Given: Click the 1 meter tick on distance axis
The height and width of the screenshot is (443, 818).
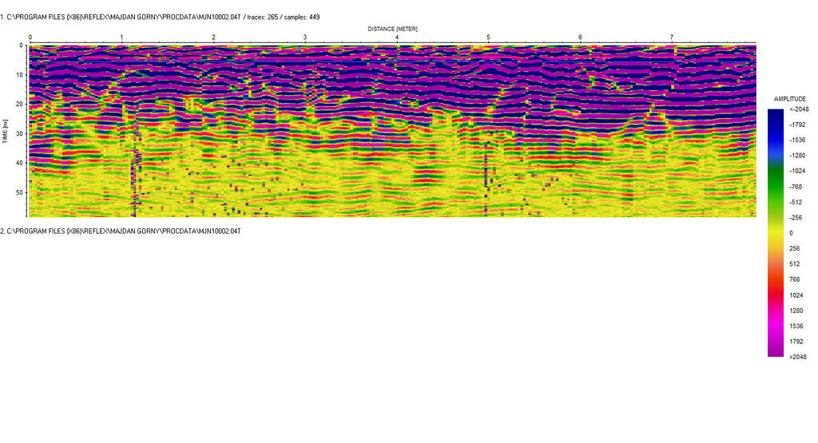Looking at the screenshot, I should [x=121, y=38].
